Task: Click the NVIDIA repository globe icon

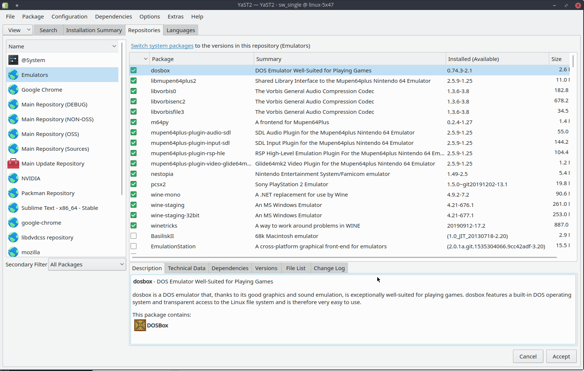Action: (x=13, y=178)
